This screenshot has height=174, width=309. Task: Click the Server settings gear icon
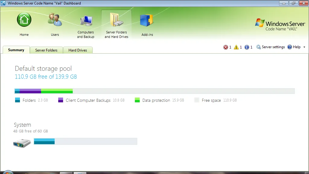tap(258, 47)
